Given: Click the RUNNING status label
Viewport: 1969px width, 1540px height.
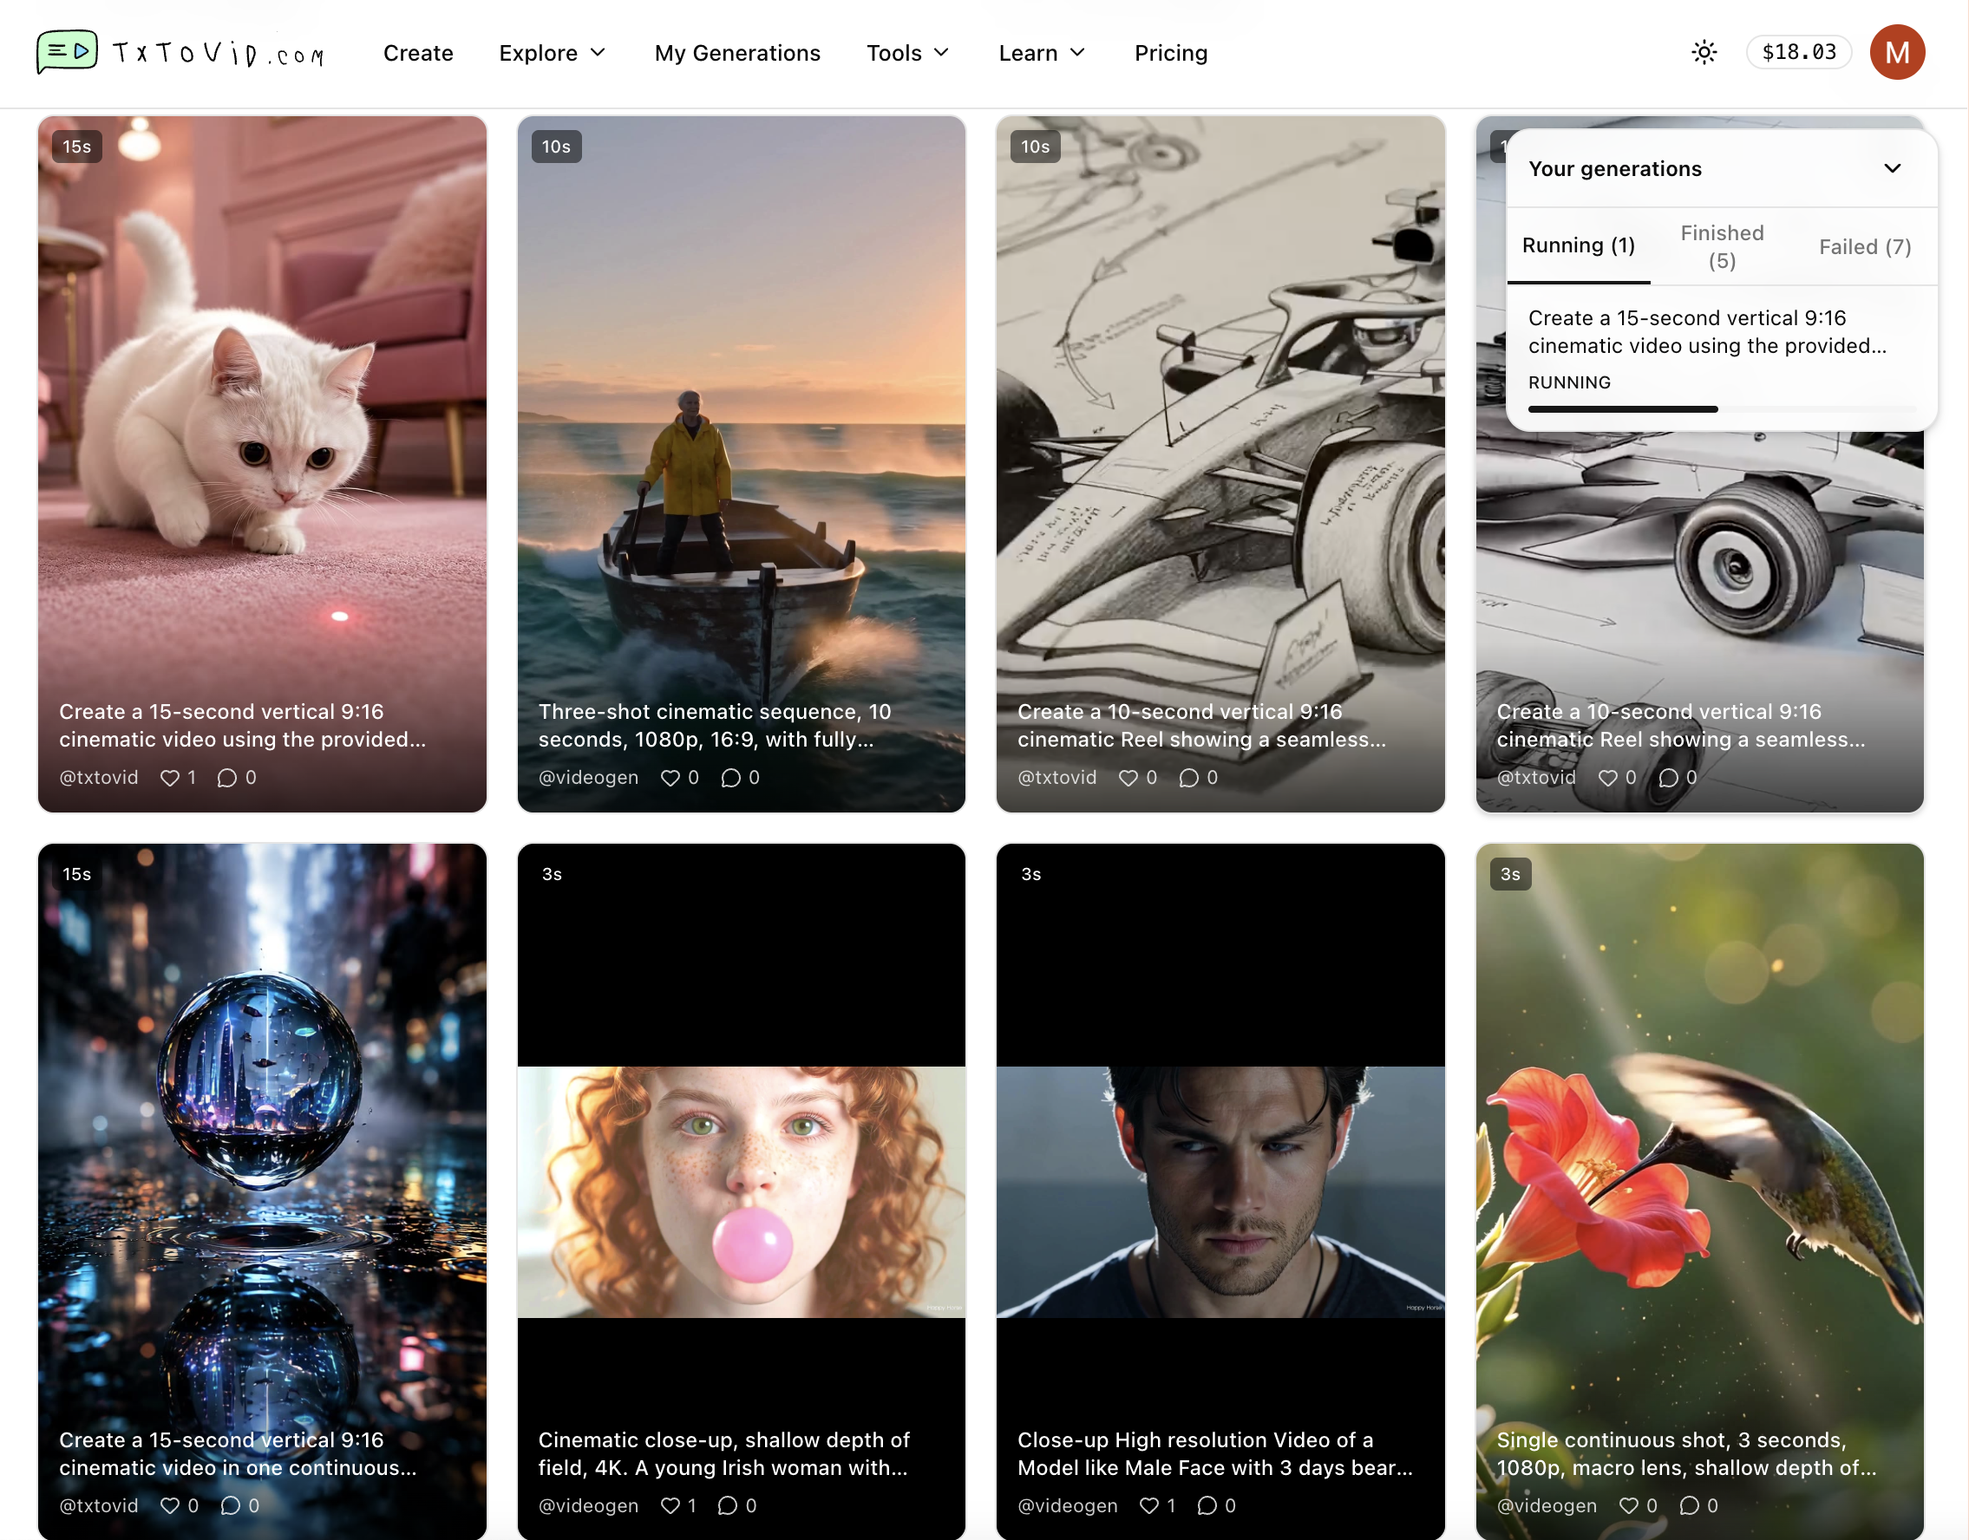Looking at the screenshot, I should (x=1569, y=382).
